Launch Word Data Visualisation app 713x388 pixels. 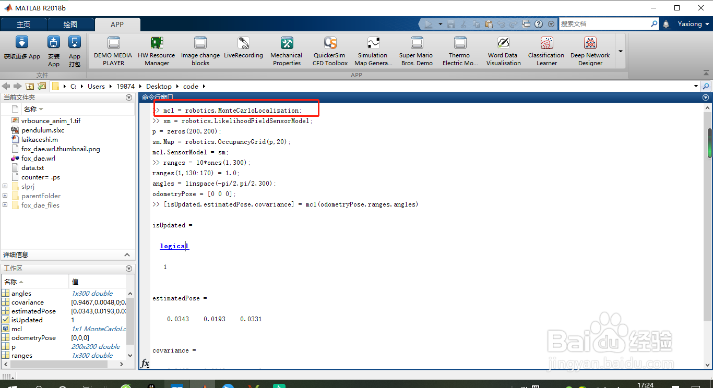504,51
